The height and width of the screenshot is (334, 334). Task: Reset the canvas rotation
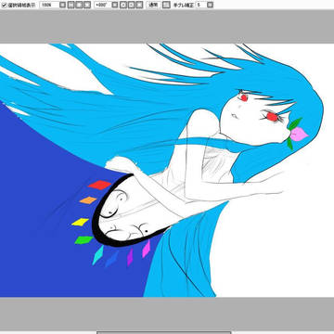click(x=139, y=5)
